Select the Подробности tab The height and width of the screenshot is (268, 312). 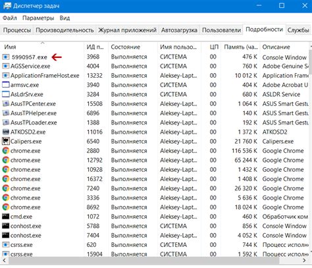point(264,30)
